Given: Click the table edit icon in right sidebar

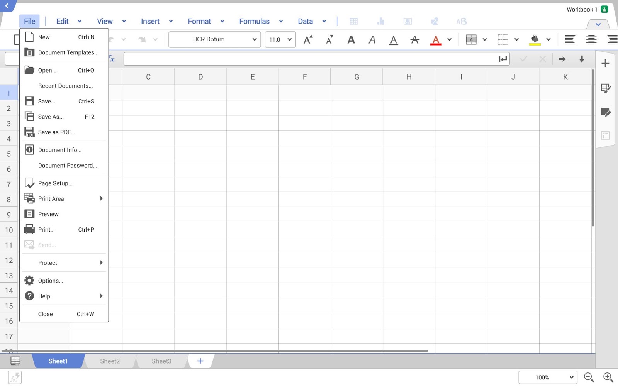Looking at the screenshot, I should [x=606, y=88].
